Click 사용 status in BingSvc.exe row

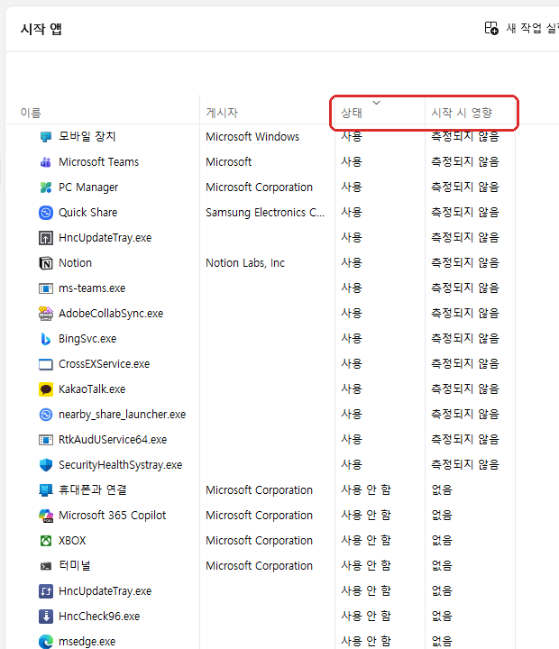(352, 339)
